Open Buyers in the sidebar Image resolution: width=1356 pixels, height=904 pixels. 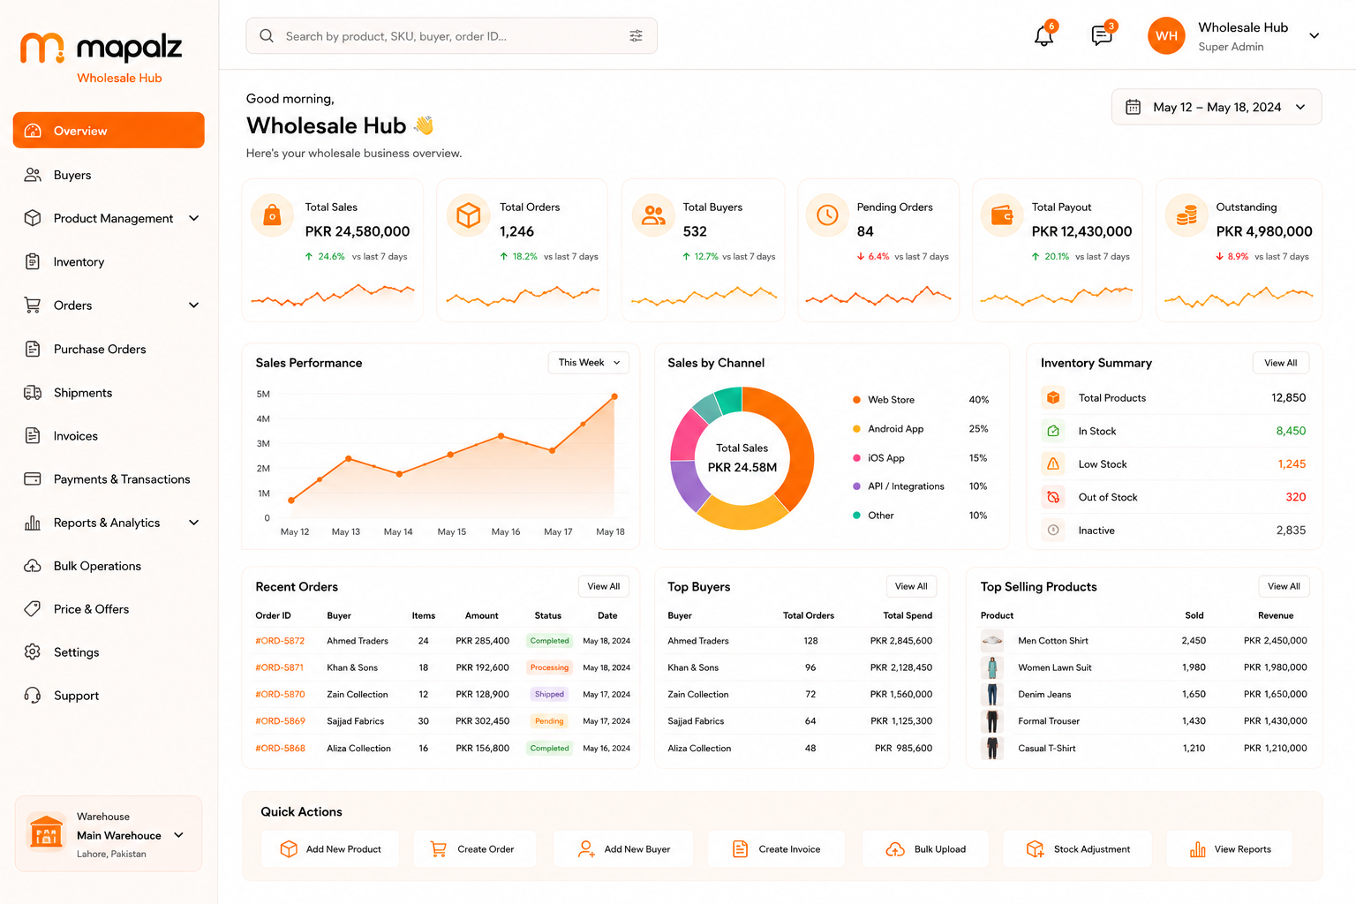(x=109, y=175)
